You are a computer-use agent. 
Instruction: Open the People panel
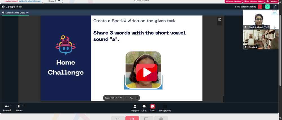[x=135, y=108]
